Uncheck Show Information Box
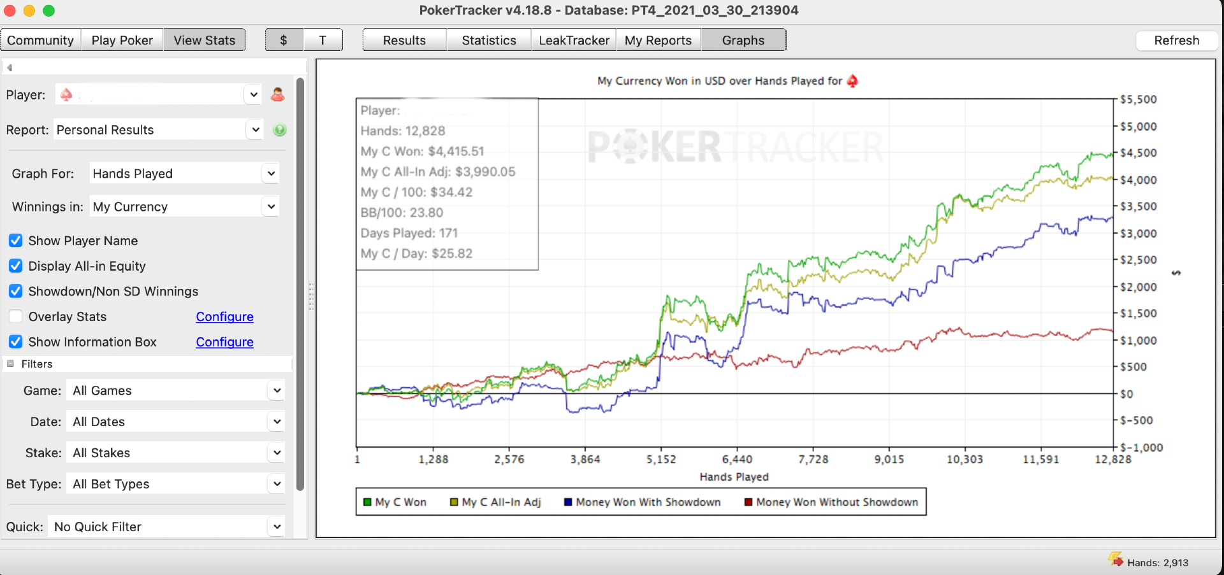Screen dimensions: 1224x575 tap(16, 342)
